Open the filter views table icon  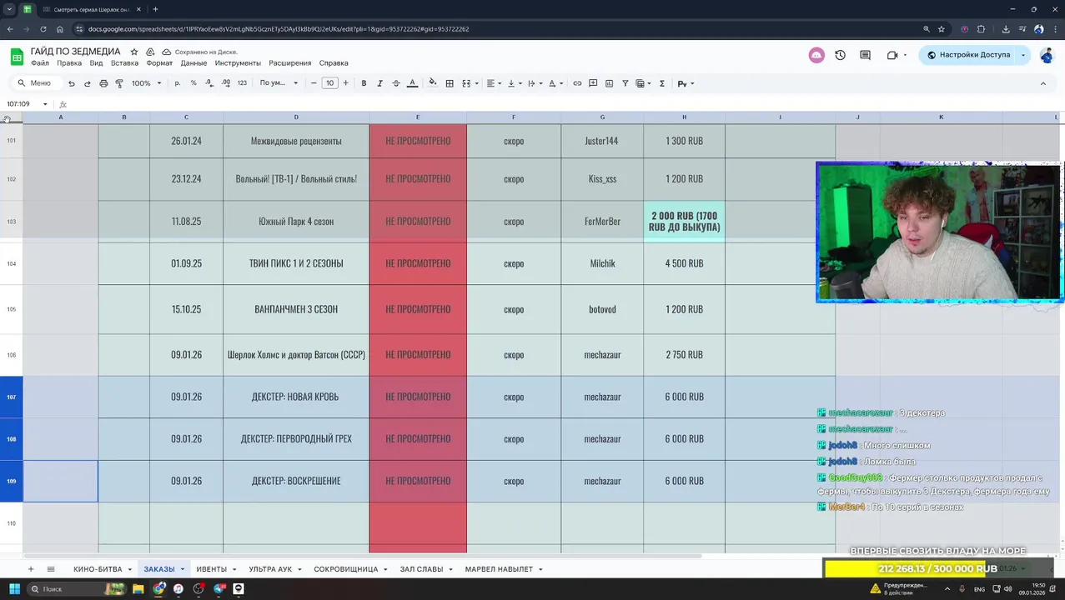coord(641,83)
